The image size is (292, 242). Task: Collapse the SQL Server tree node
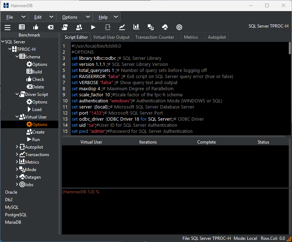coord(3,42)
